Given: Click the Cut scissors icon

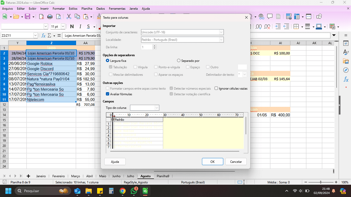Looking at the screenshot, I should [69, 16].
